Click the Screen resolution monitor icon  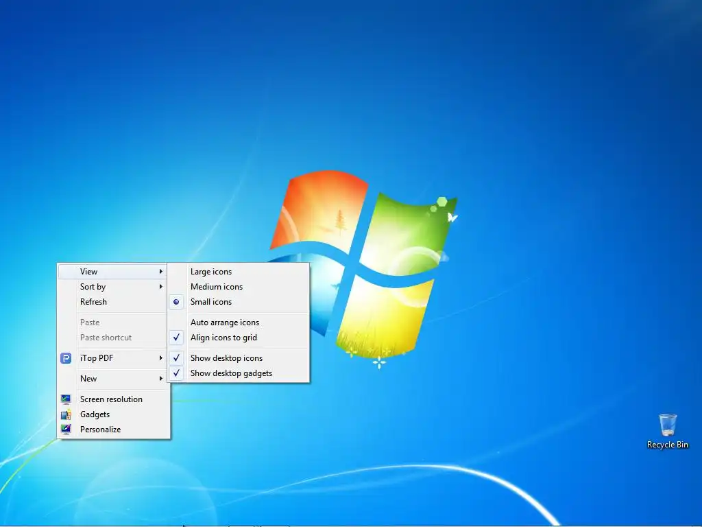pyautogui.click(x=66, y=399)
